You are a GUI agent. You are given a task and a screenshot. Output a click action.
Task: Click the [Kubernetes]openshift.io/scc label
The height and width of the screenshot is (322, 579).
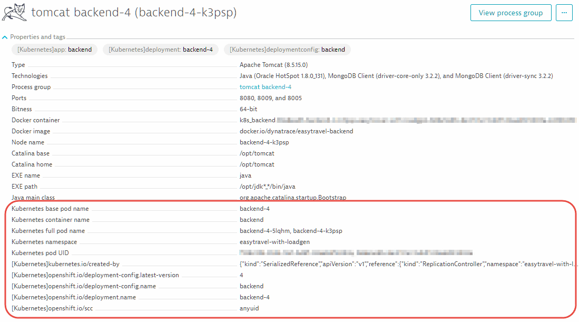pyautogui.click(x=52, y=308)
